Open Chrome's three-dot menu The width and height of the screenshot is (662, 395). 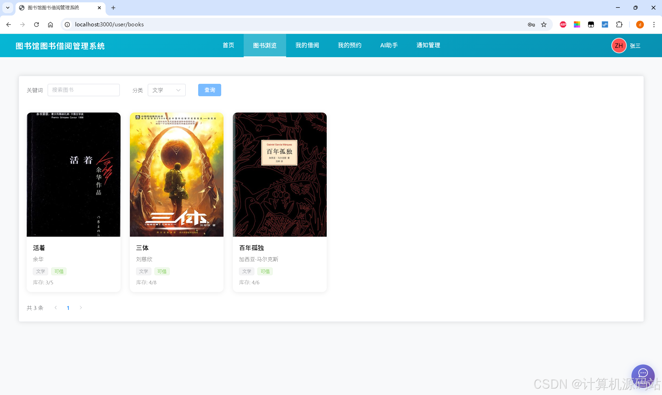click(653, 25)
